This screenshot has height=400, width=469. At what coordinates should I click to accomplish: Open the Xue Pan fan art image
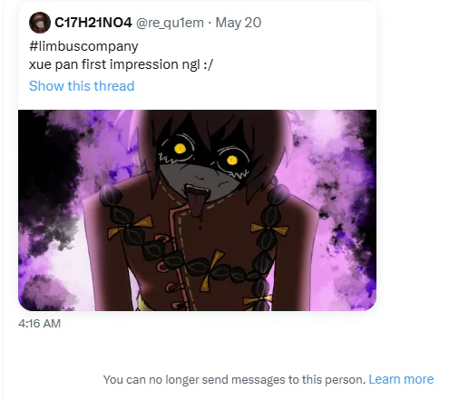tap(197, 210)
